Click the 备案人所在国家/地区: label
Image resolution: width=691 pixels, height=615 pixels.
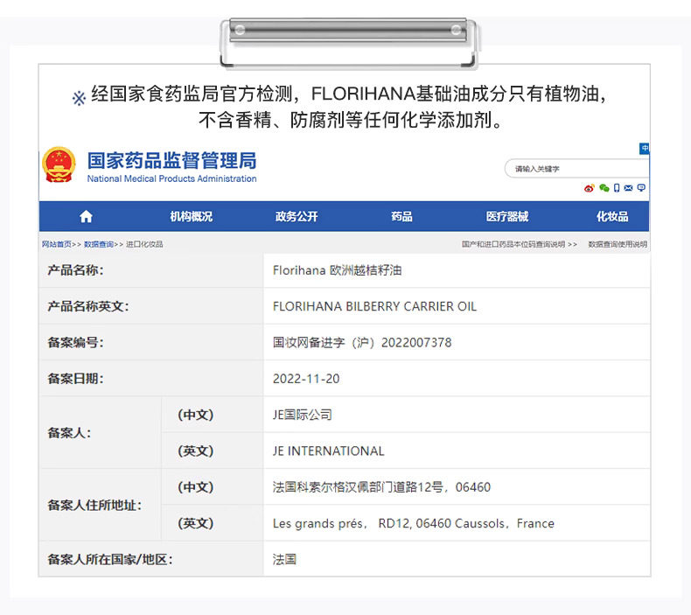point(110,560)
